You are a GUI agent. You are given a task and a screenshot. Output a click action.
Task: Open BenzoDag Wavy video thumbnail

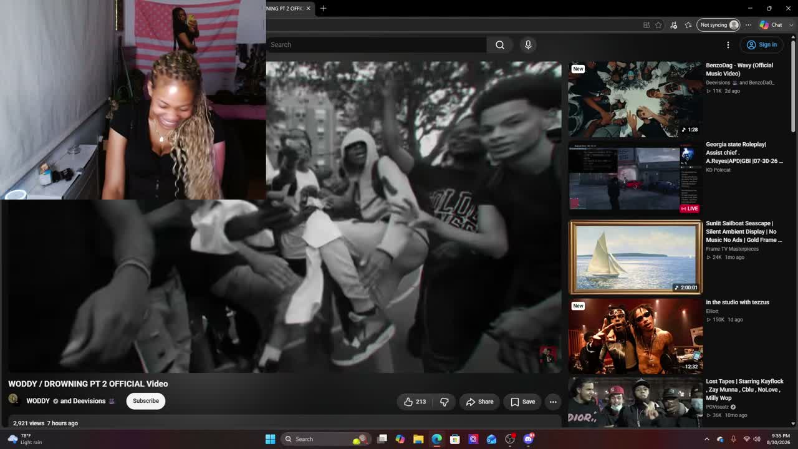click(635, 99)
